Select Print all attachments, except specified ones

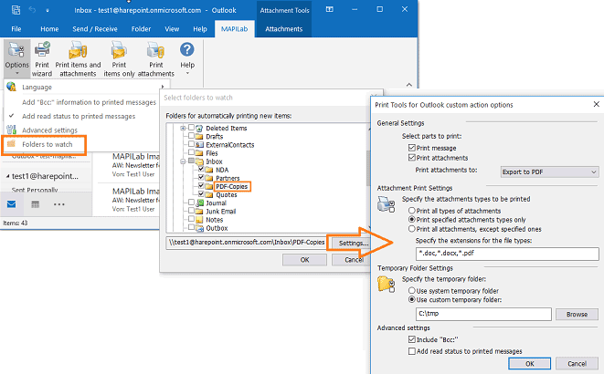click(412, 229)
